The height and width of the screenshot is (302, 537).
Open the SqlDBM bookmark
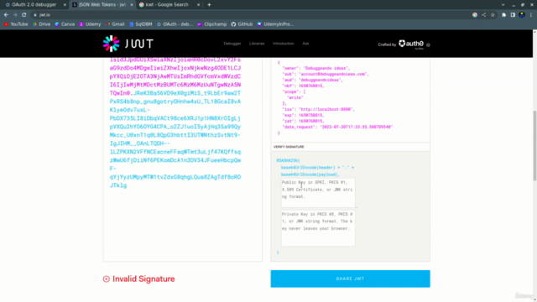(141, 24)
